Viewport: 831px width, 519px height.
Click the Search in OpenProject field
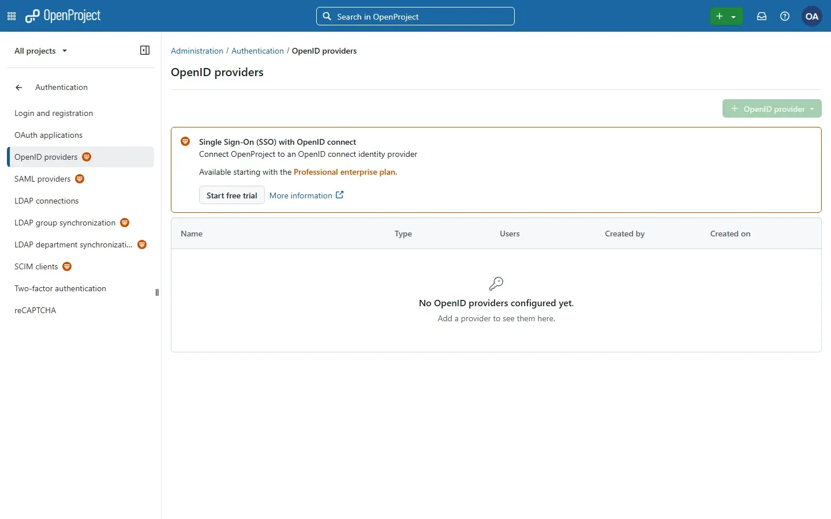[x=415, y=16]
